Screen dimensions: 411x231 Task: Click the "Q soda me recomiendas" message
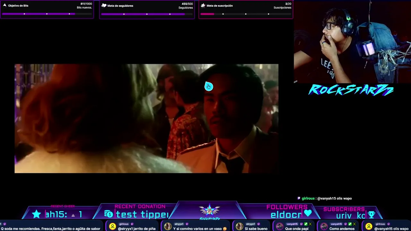tap(51, 229)
